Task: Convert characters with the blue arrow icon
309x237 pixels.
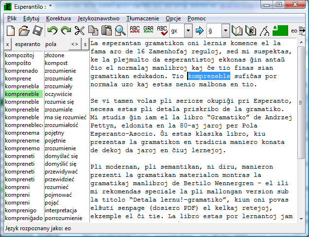Action: pyautogui.click(x=199, y=31)
